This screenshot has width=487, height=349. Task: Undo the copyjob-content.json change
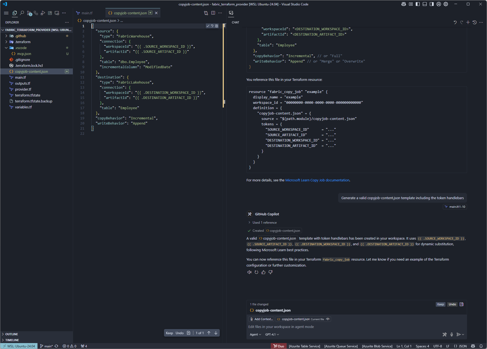coord(452,304)
